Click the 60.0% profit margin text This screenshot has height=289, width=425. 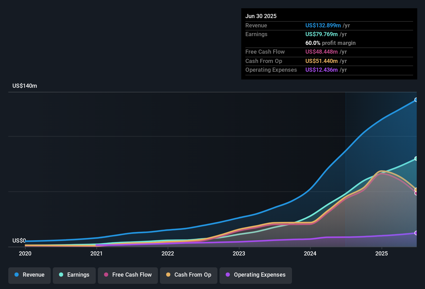point(331,43)
